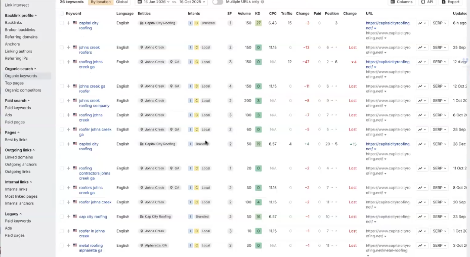Viewport: 470px width, 257px height.
Task: Open 'Top pages' in the sidebar
Action: click(x=14, y=83)
